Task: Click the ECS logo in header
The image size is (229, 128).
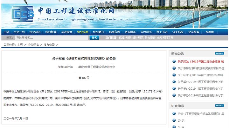Action: (x=22, y=14)
